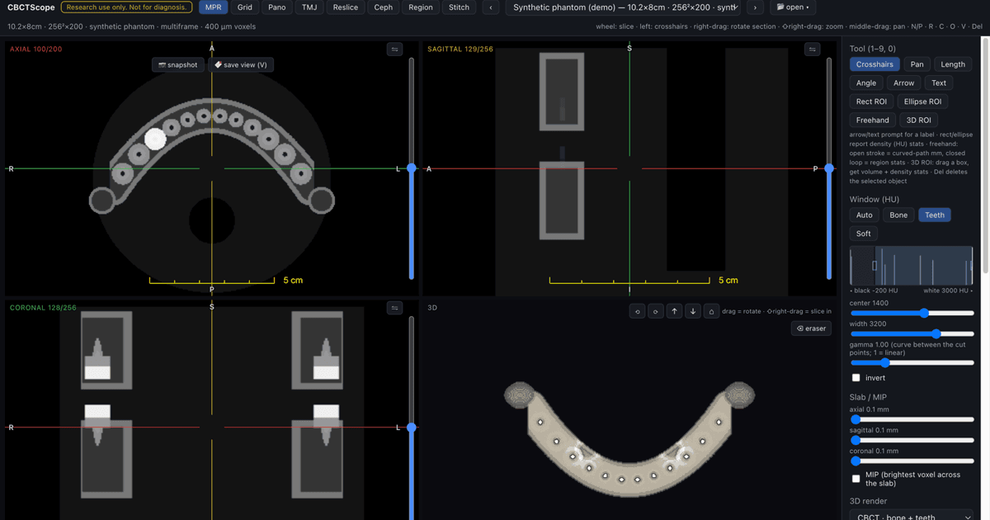Screen dimensions: 990x520
Task: Click the CBCTScope app title
Action: (31, 7)
